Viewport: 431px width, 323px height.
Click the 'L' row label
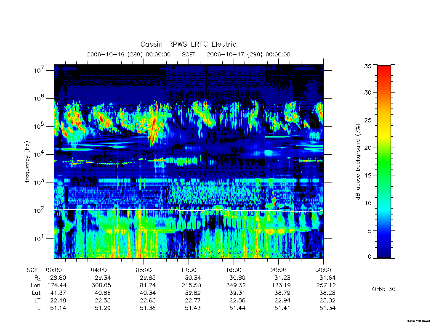(39, 308)
